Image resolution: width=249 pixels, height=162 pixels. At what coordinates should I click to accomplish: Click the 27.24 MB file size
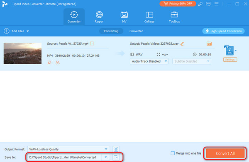[93, 56]
